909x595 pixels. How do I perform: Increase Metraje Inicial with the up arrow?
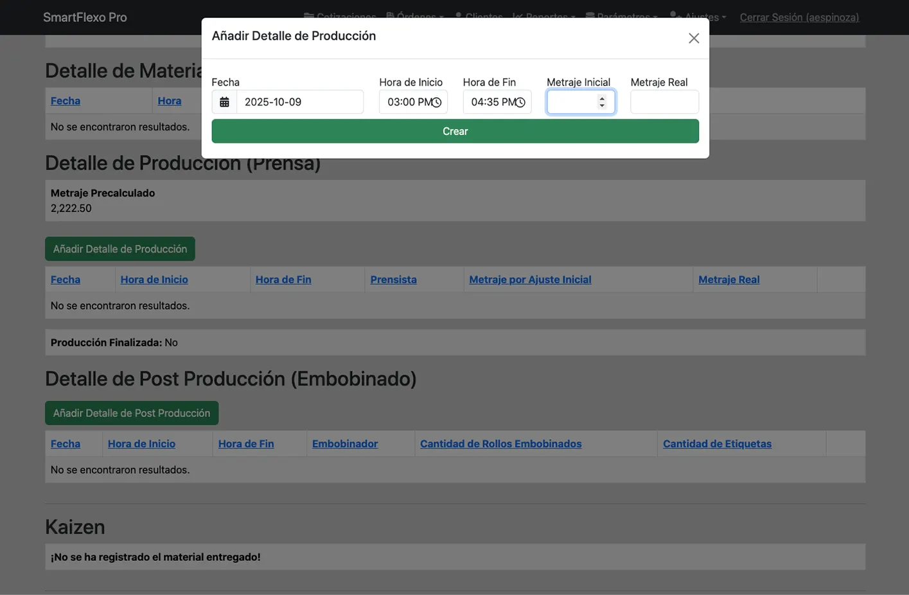601,98
